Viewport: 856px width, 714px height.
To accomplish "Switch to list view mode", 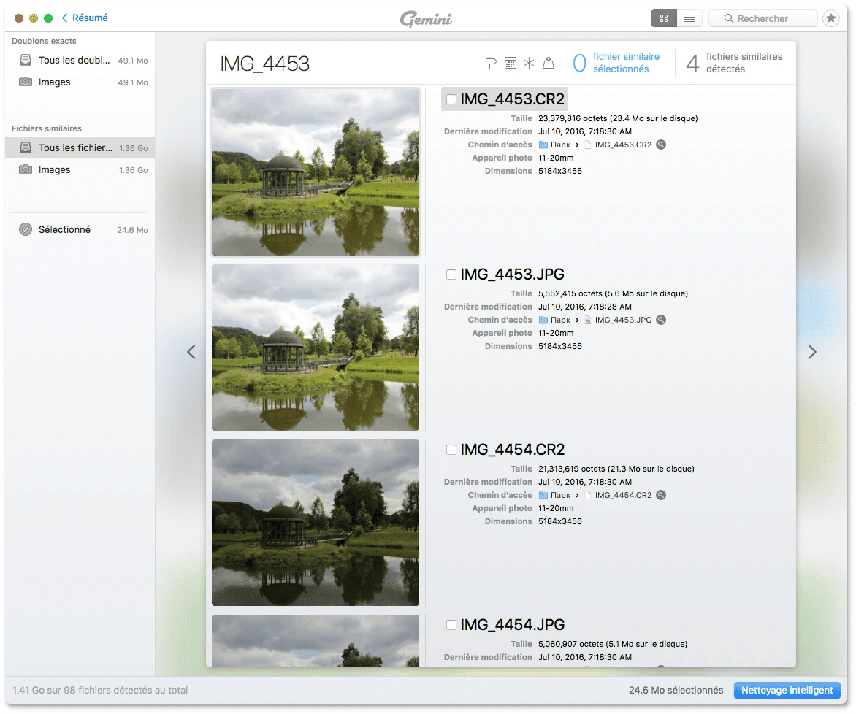I will (689, 18).
